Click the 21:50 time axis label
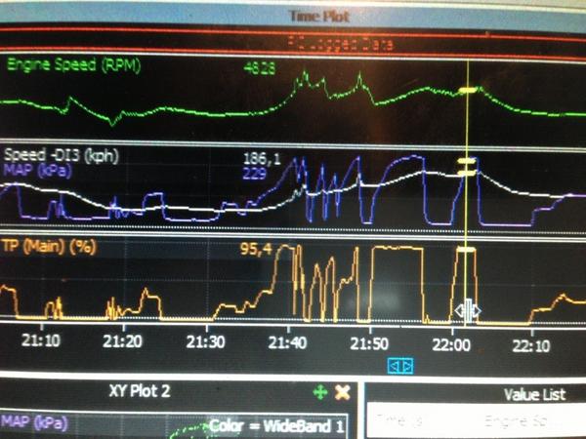Screen dimensions: 586x439 [369, 343]
